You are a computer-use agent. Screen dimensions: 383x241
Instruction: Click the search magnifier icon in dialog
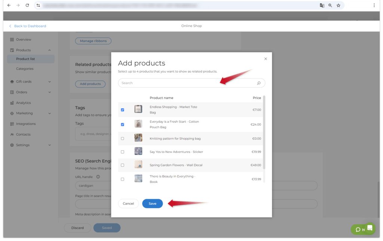pyautogui.click(x=258, y=83)
